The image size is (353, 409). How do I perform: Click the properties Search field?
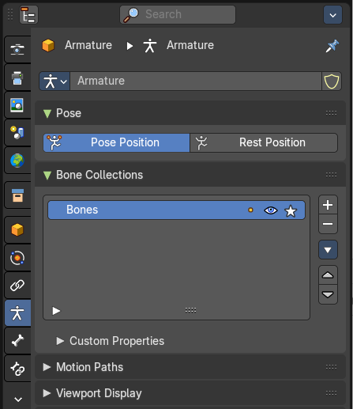[178, 14]
